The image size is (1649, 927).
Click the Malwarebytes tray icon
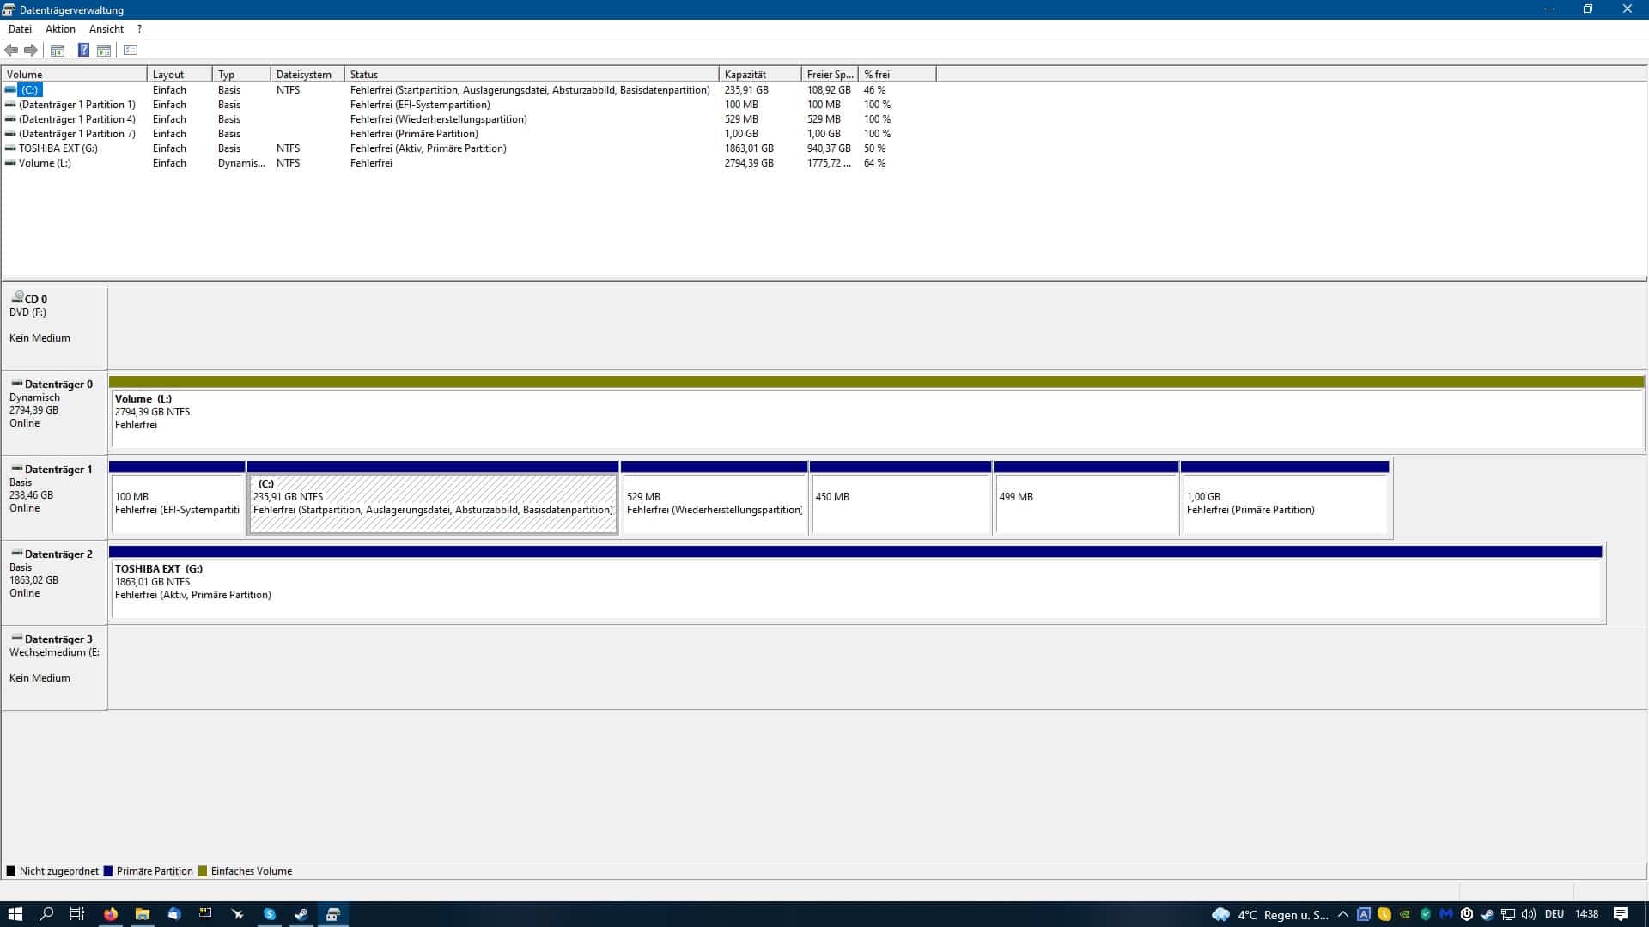1446,914
